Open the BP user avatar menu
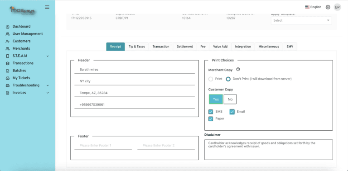The width and height of the screenshot is (348, 171). coord(337,7)
